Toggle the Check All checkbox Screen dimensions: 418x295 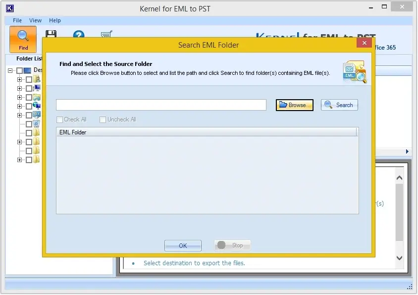(60, 119)
